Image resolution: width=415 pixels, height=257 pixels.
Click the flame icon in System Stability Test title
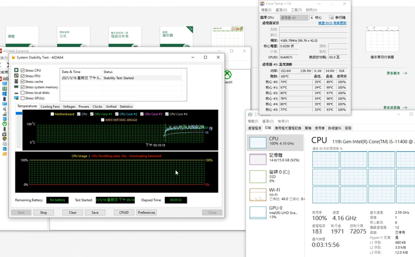coord(13,57)
